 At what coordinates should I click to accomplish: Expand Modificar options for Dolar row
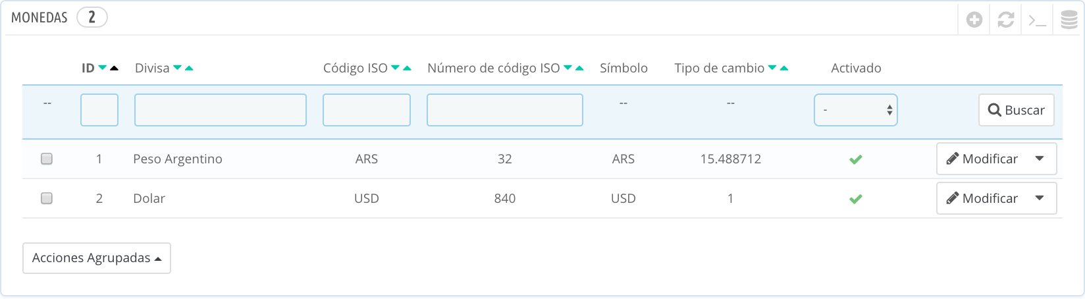[x=1040, y=198]
